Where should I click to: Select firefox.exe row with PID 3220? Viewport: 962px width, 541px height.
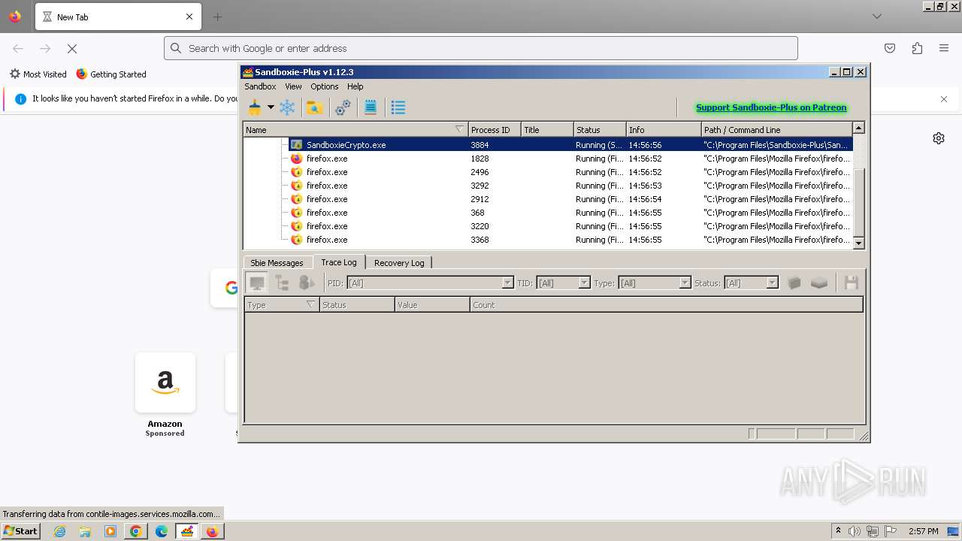[x=548, y=226]
